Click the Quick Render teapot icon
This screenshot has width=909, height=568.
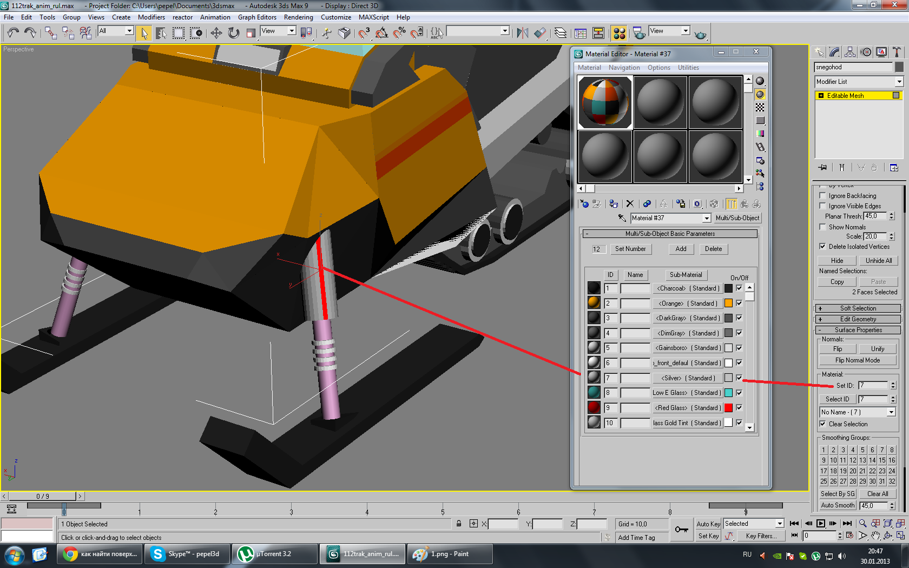700,35
